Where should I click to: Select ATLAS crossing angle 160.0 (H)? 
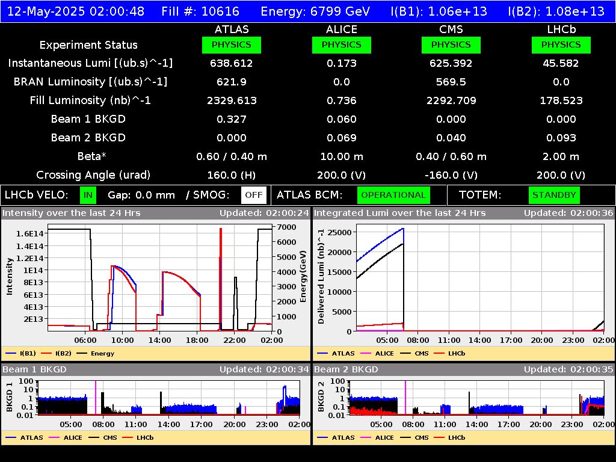coord(232,175)
